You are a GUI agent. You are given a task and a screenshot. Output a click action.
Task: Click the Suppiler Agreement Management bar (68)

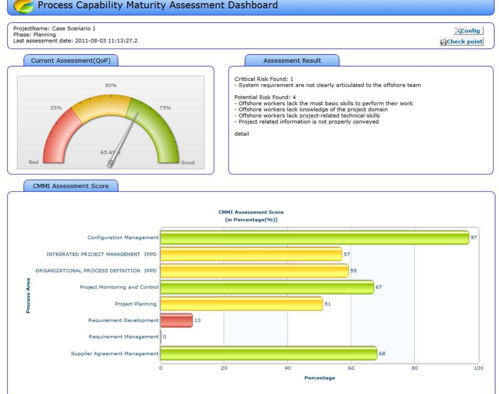[x=269, y=353]
